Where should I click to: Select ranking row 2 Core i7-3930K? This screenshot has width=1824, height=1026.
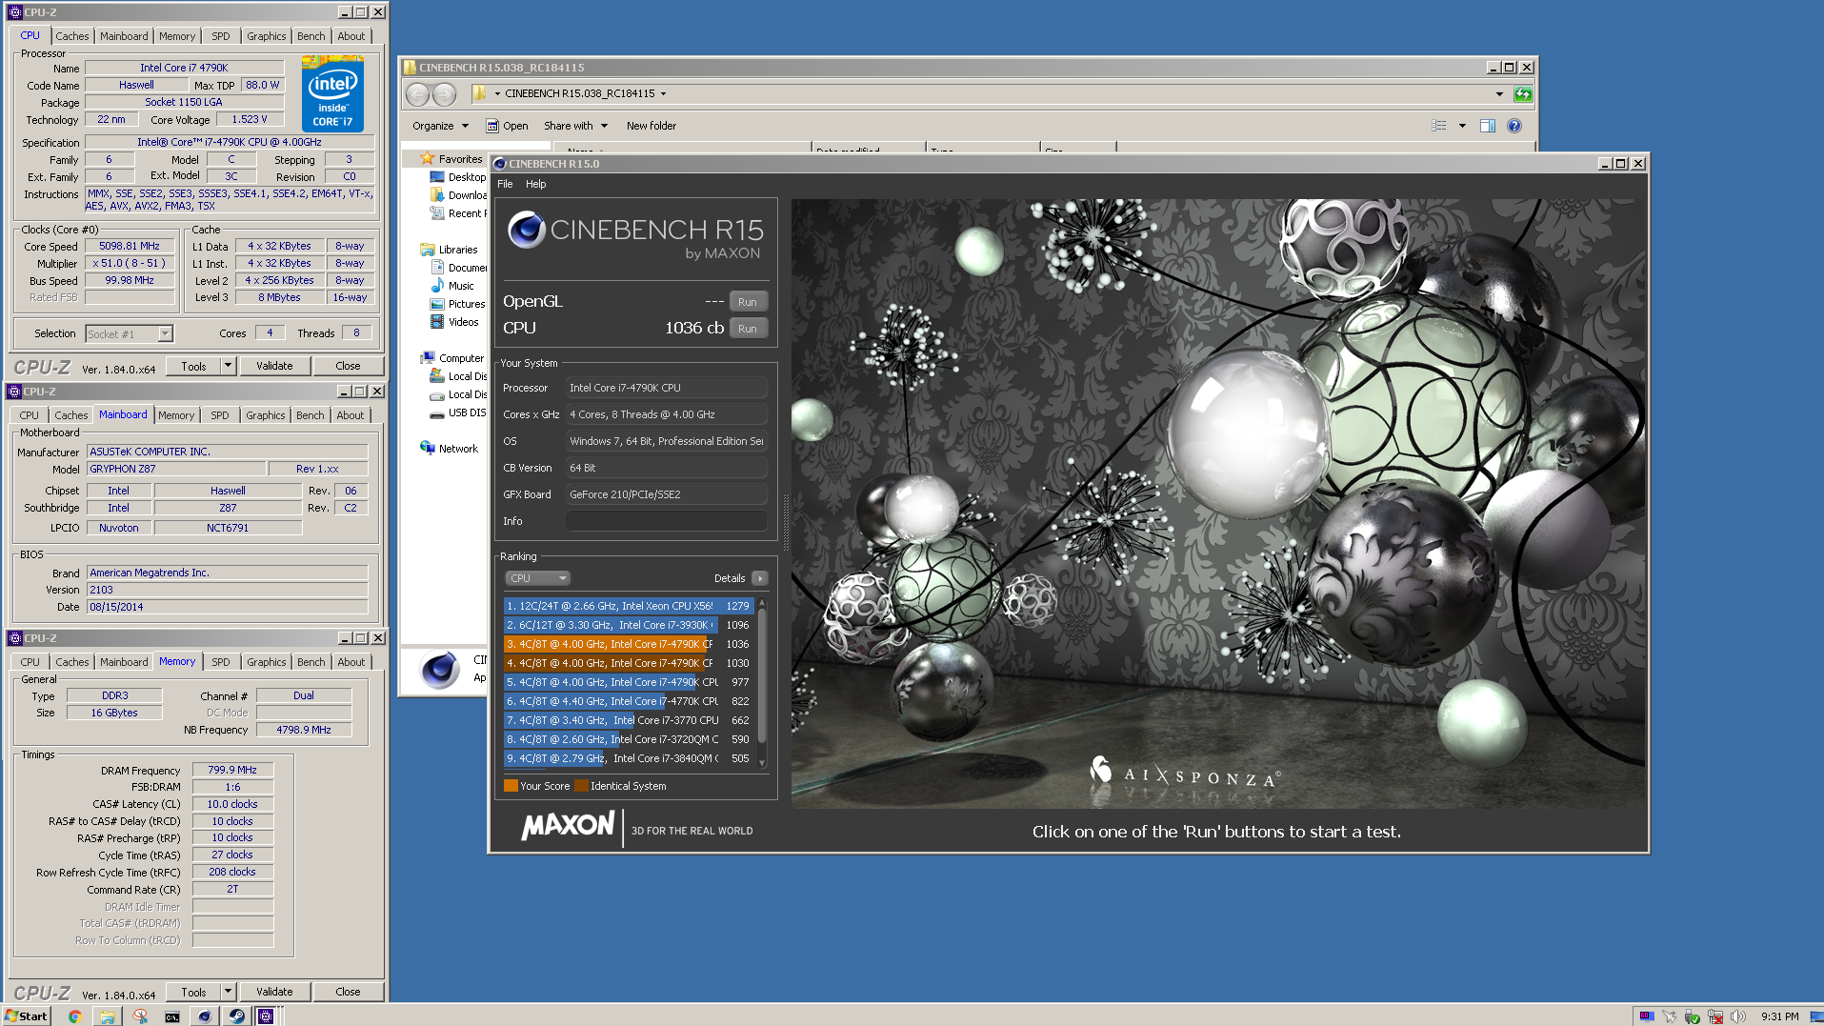tap(628, 625)
